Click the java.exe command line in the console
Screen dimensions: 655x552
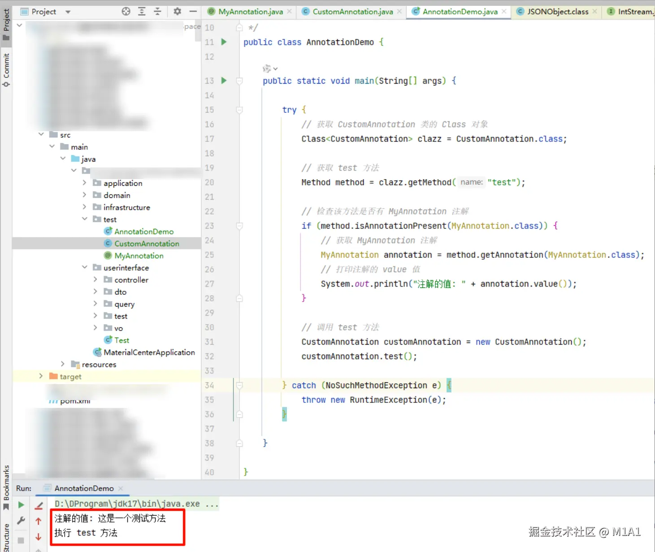(x=136, y=504)
